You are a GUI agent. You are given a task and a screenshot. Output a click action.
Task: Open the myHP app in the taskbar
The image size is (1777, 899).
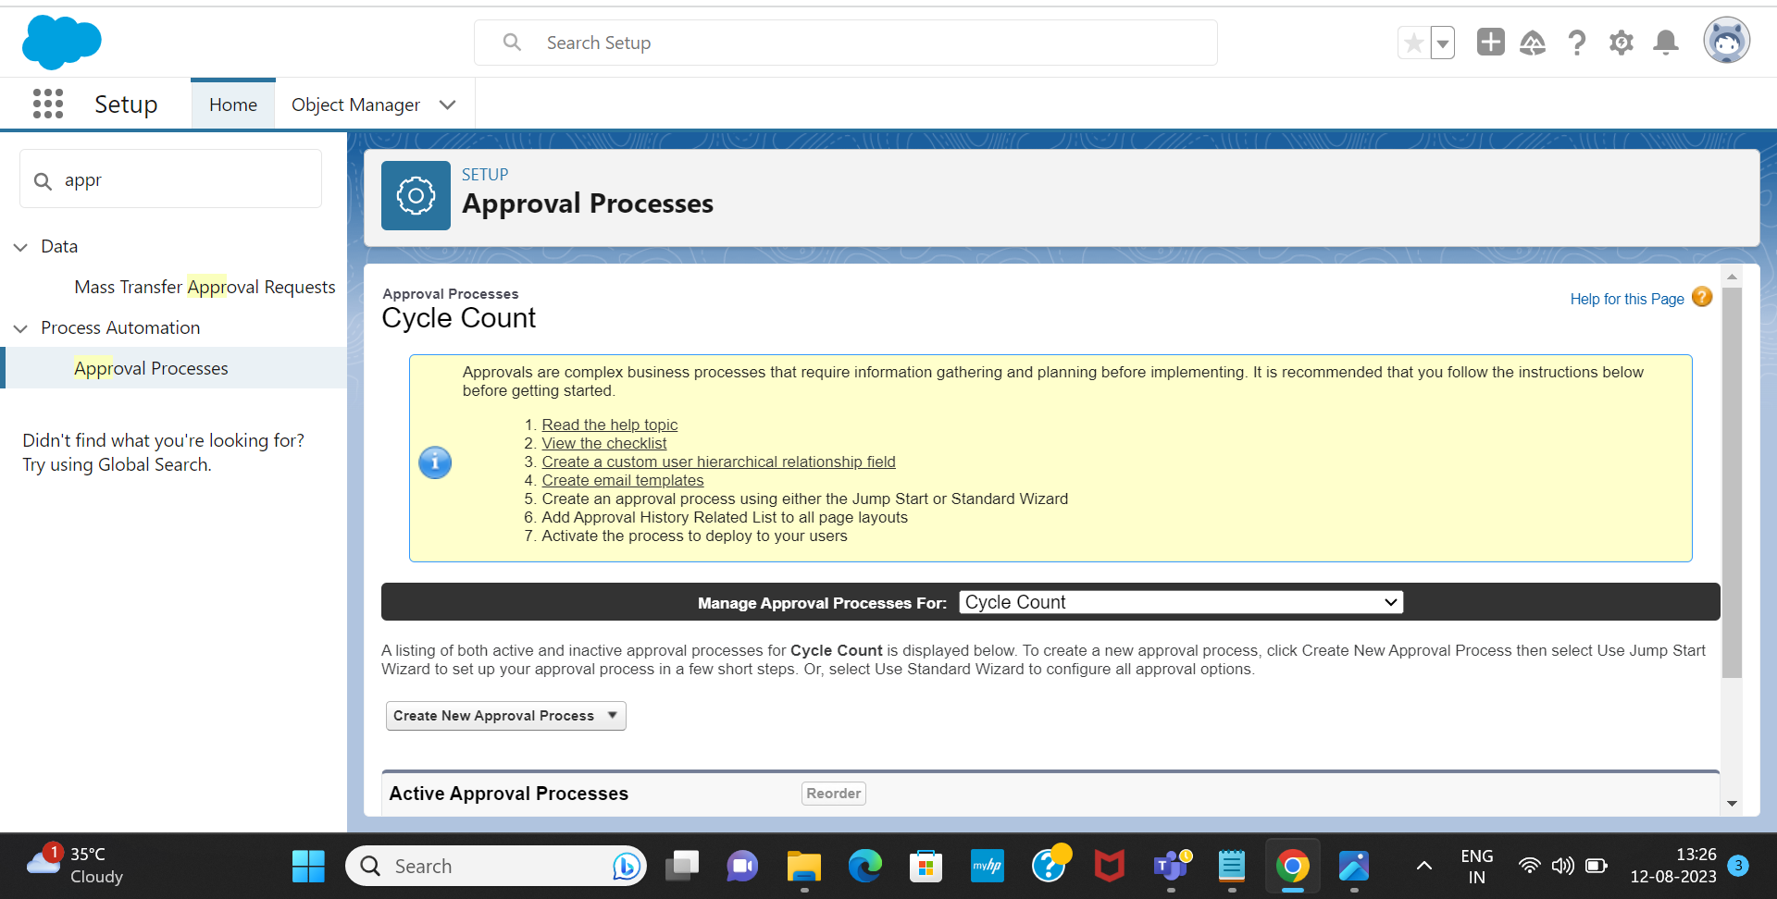click(x=988, y=867)
